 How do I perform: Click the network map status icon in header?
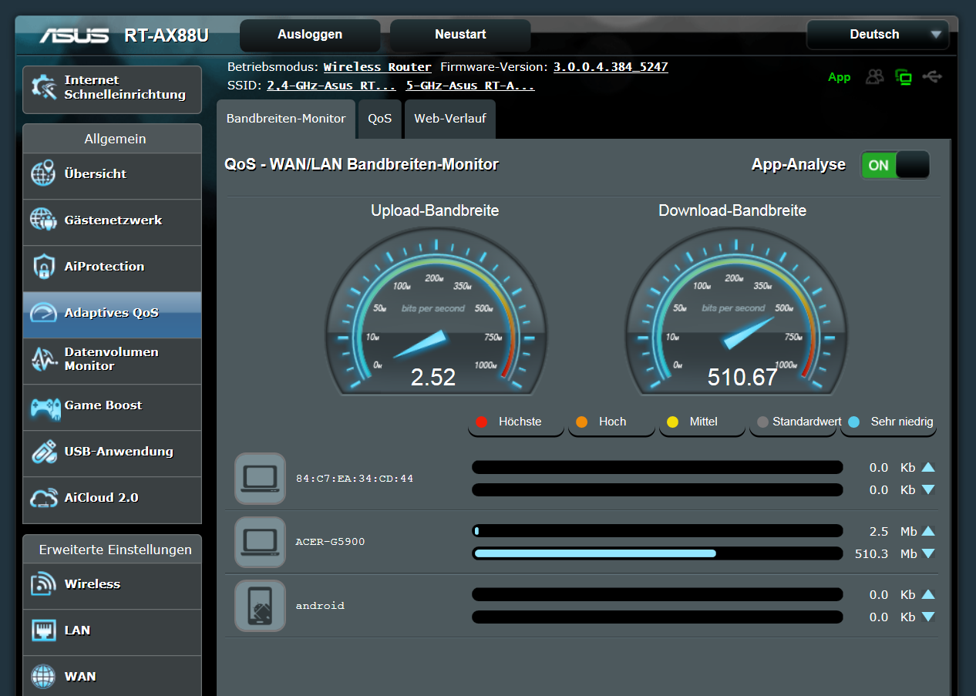pos(904,77)
